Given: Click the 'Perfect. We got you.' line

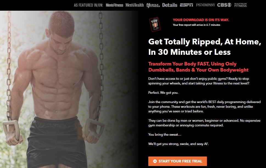Looking at the screenshot, I should click(163, 93).
